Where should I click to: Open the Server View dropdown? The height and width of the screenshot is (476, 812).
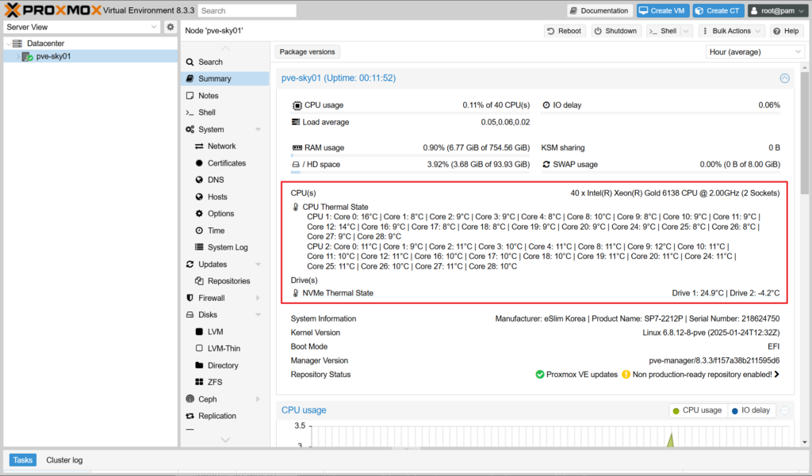coord(82,27)
